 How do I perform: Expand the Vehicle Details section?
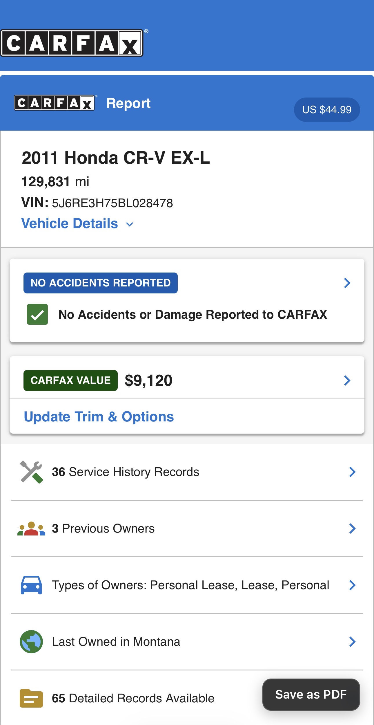[x=77, y=223]
